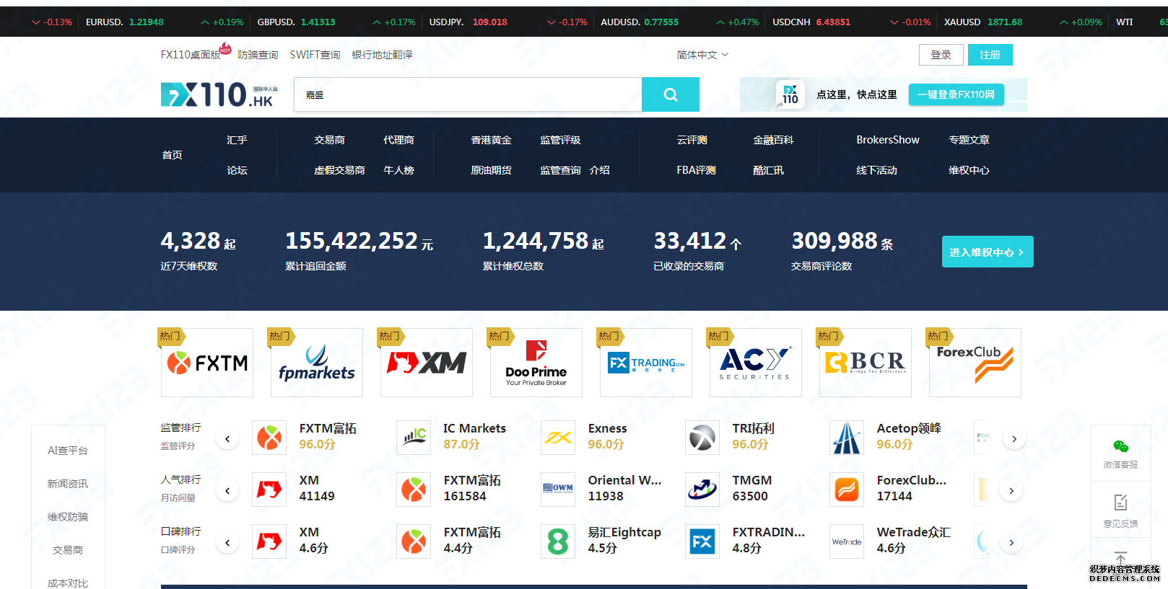Click the TMGM logo icon

tap(702, 490)
